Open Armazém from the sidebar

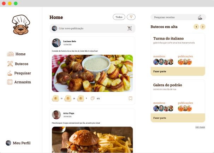coord(19,82)
